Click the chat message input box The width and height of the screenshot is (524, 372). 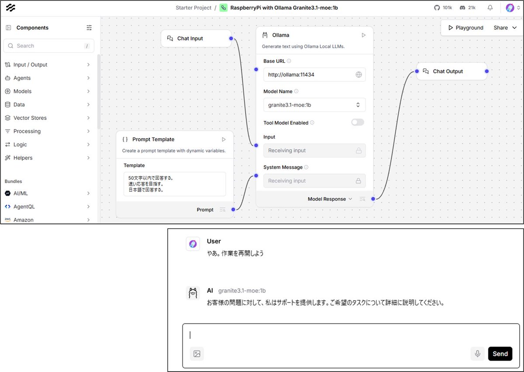pos(351,335)
